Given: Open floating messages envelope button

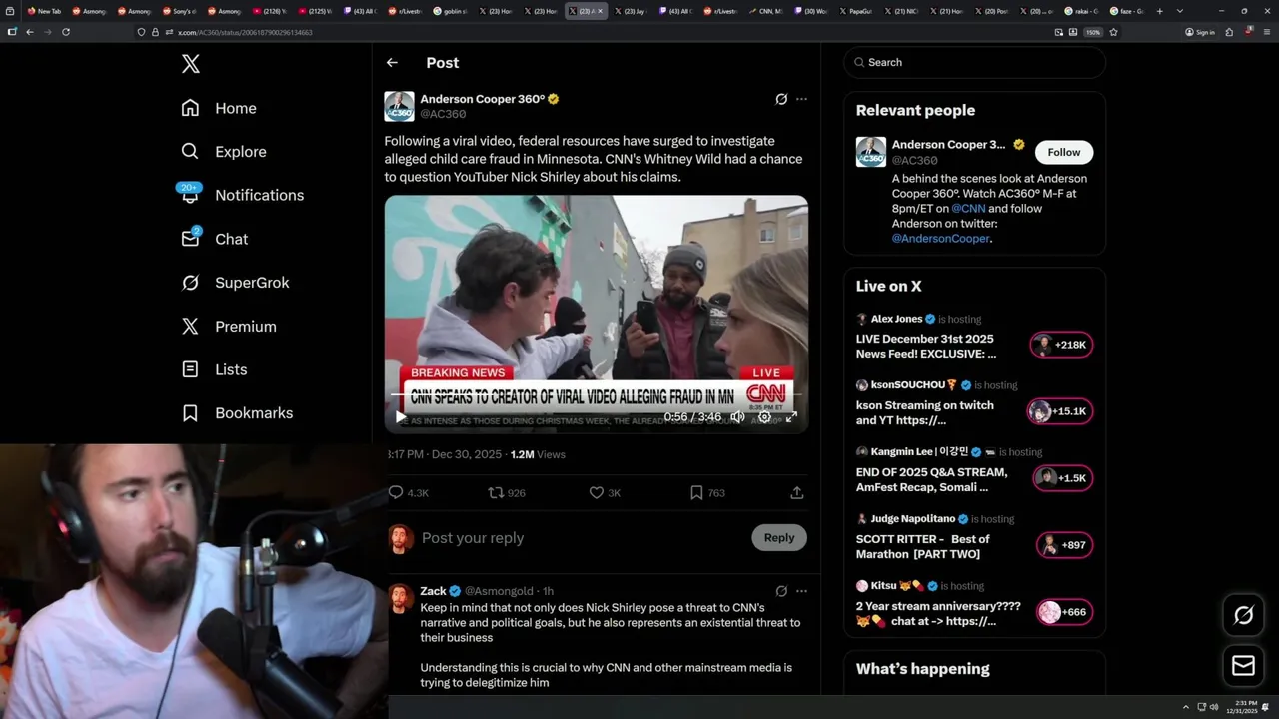Looking at the screenshot, I should pyautogui.click(x=1244, y=666).
